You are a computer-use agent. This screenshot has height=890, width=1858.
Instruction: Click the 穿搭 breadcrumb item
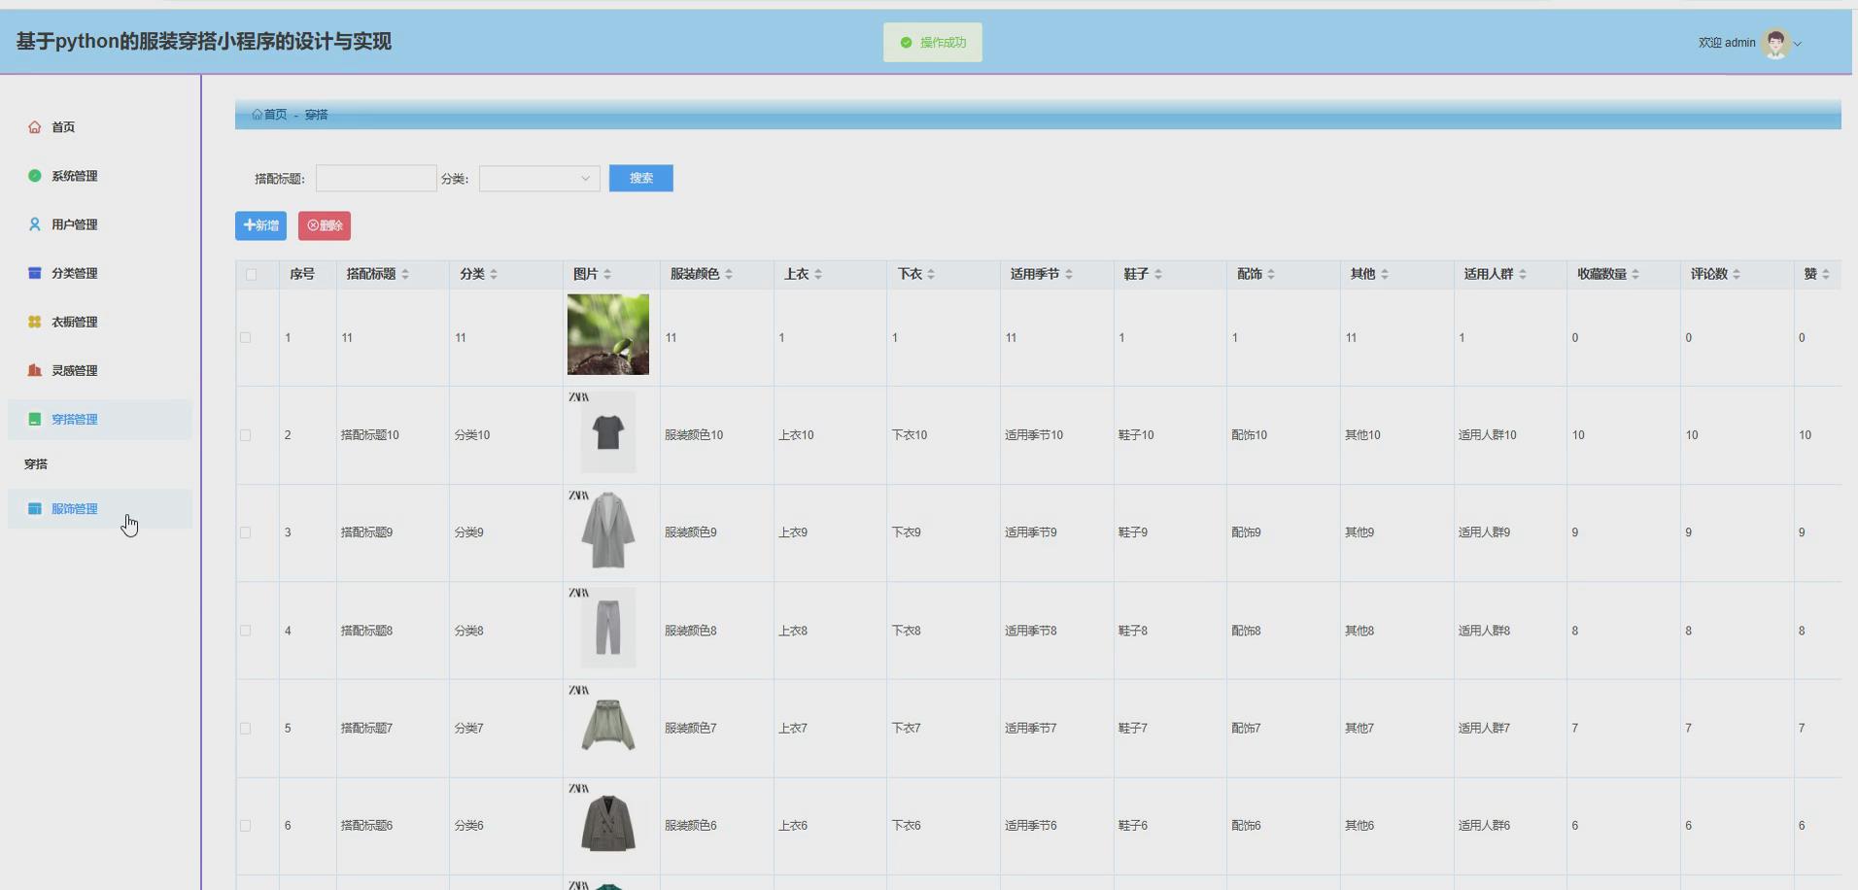tap(317, 115)
